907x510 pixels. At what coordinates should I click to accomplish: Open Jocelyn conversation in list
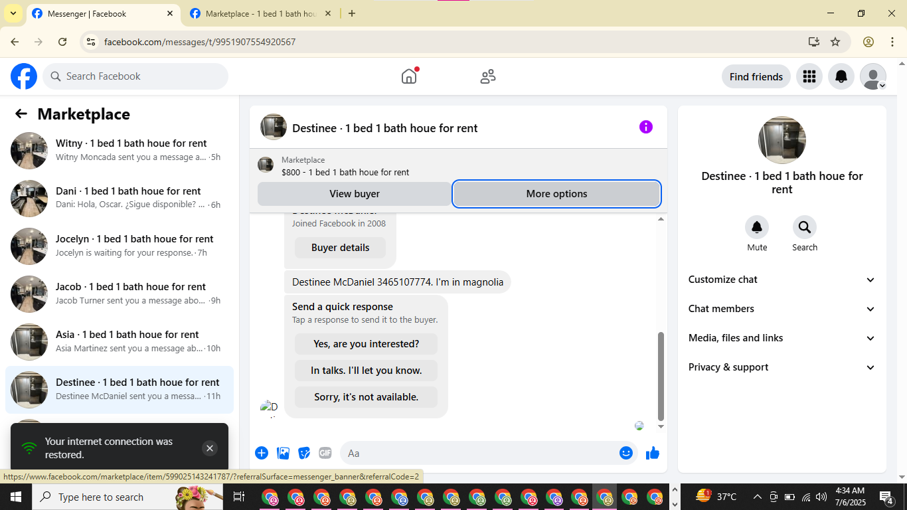(x=120, y=246)
